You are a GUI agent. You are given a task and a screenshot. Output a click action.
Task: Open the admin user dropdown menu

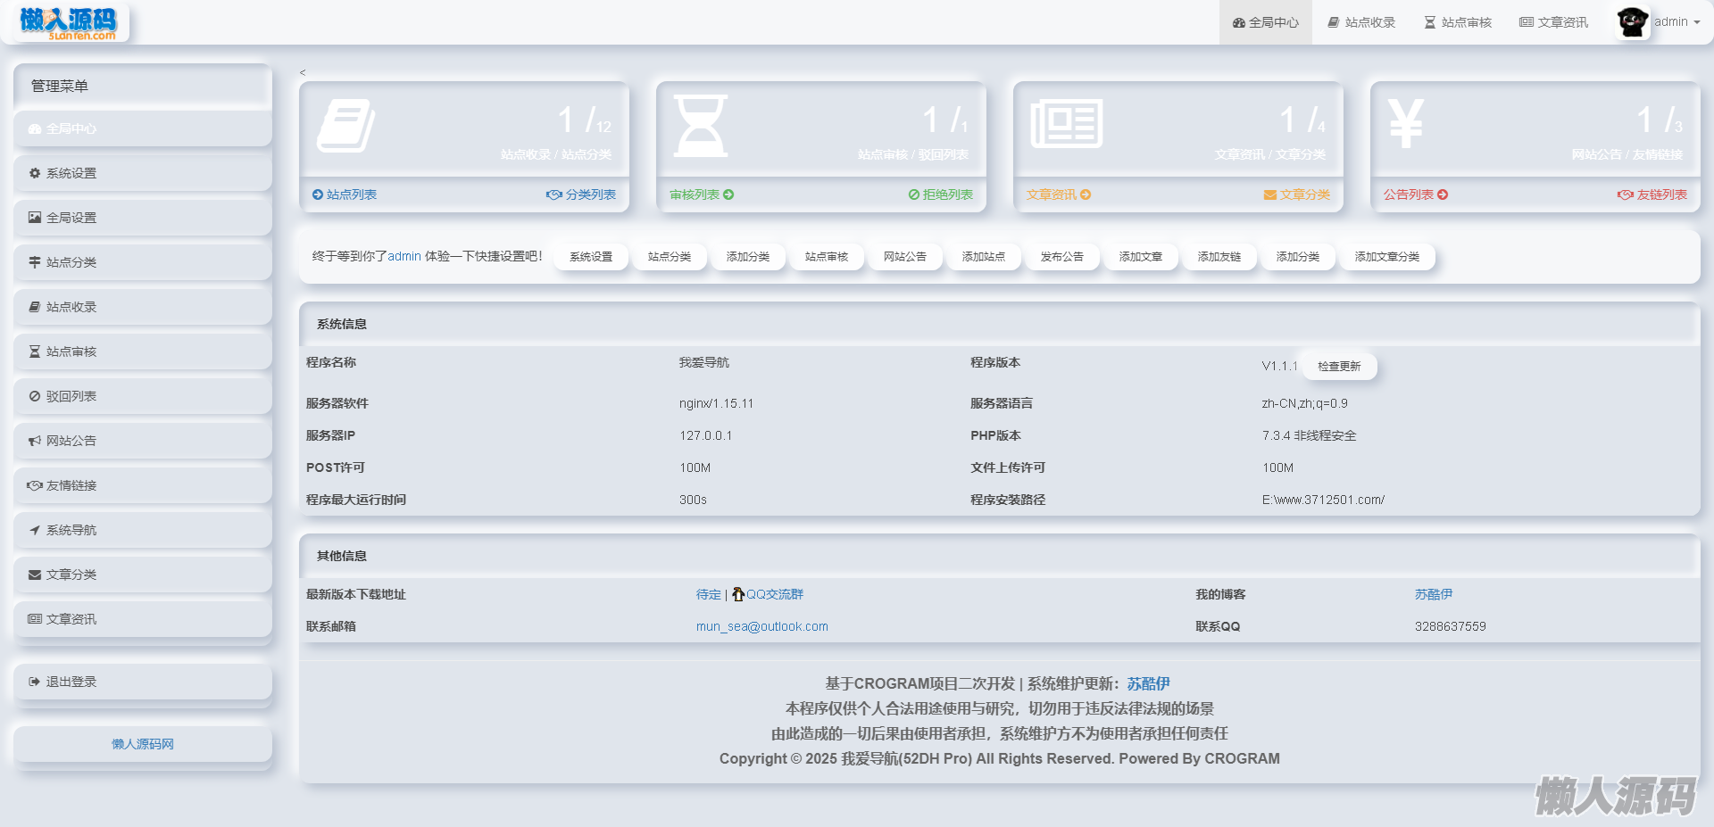[1676, 22]
